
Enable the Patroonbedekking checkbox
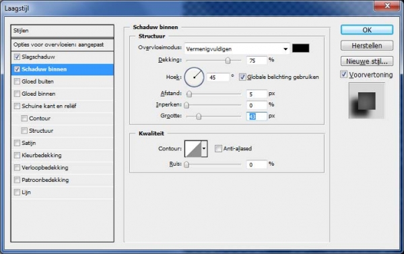coord(17,180)
